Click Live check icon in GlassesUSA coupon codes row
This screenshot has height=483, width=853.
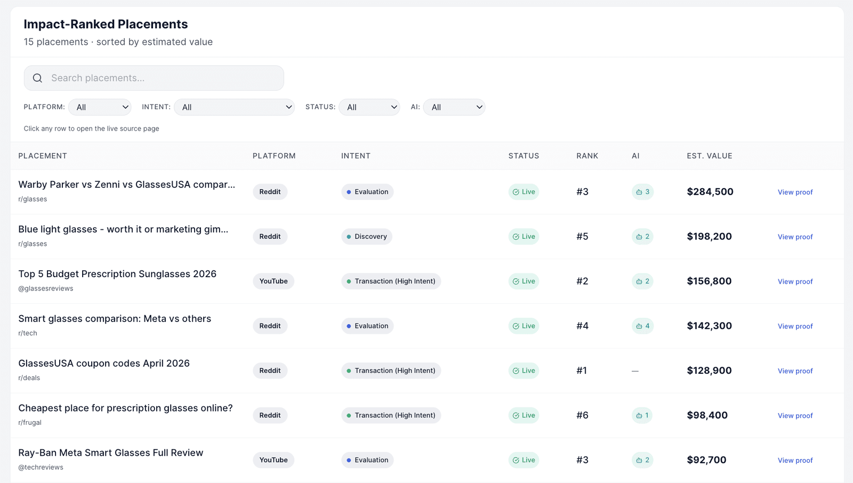coord(516,371)
